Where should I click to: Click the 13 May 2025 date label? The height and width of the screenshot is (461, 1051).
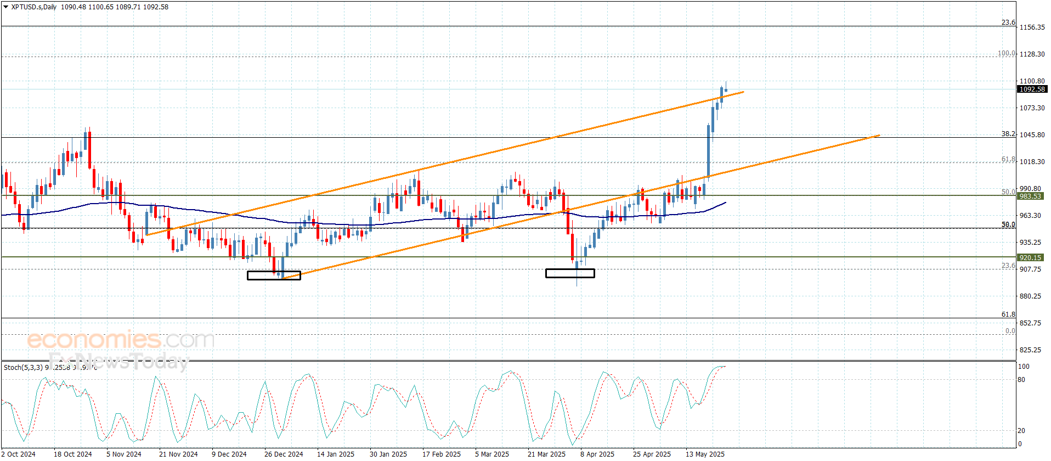[x=705, y=454]
